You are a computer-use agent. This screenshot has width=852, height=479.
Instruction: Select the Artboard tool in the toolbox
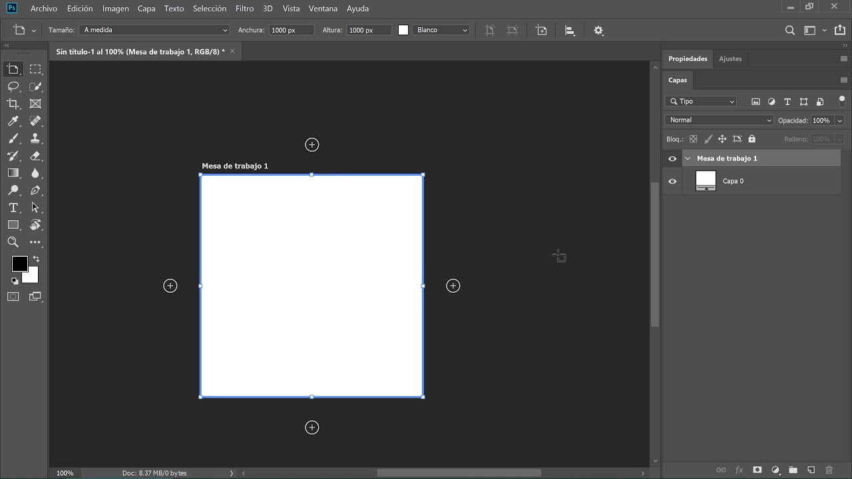[x=13, y=69]
